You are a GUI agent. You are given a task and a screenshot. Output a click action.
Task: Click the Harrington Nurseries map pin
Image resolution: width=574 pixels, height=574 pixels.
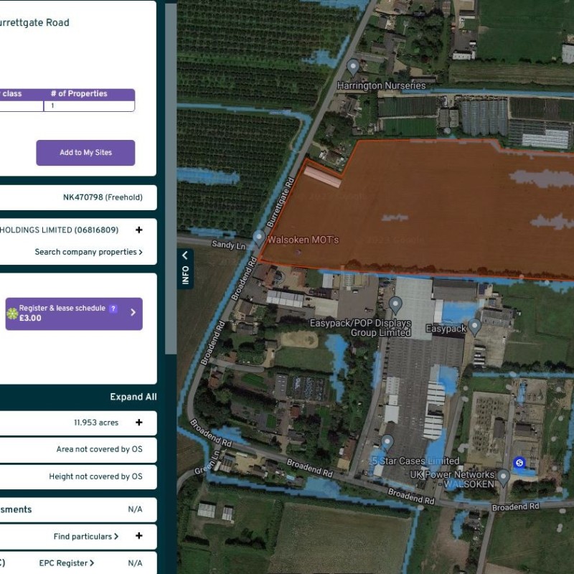352,67
